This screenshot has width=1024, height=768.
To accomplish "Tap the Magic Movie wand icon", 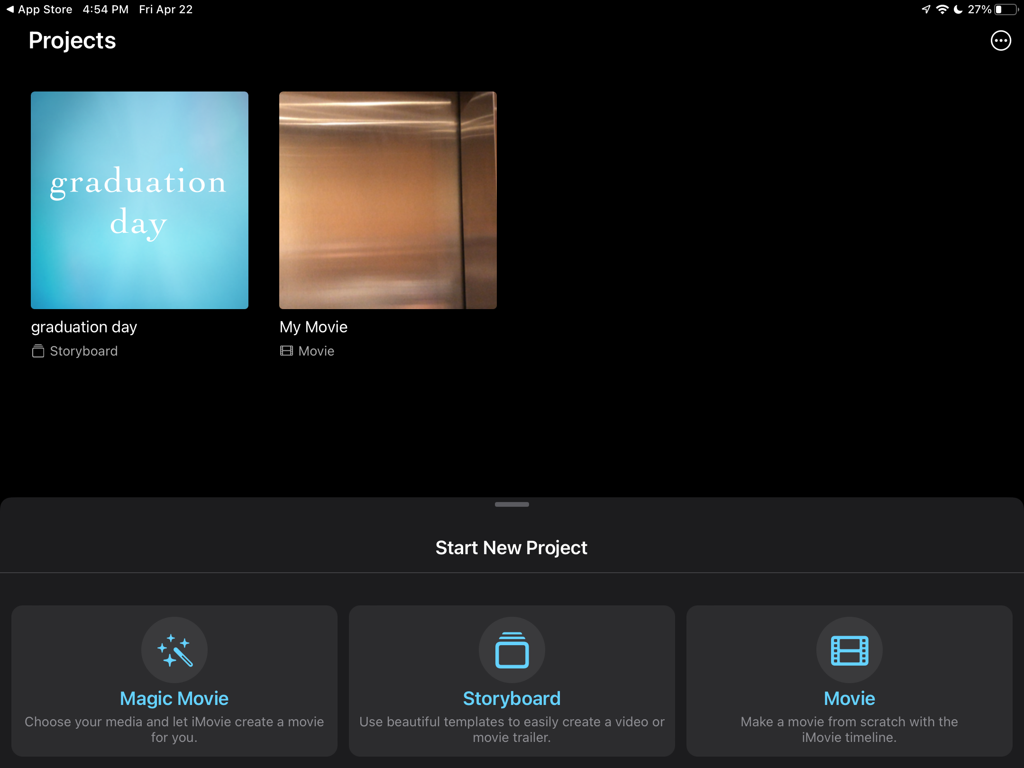I will click(174, 649).
